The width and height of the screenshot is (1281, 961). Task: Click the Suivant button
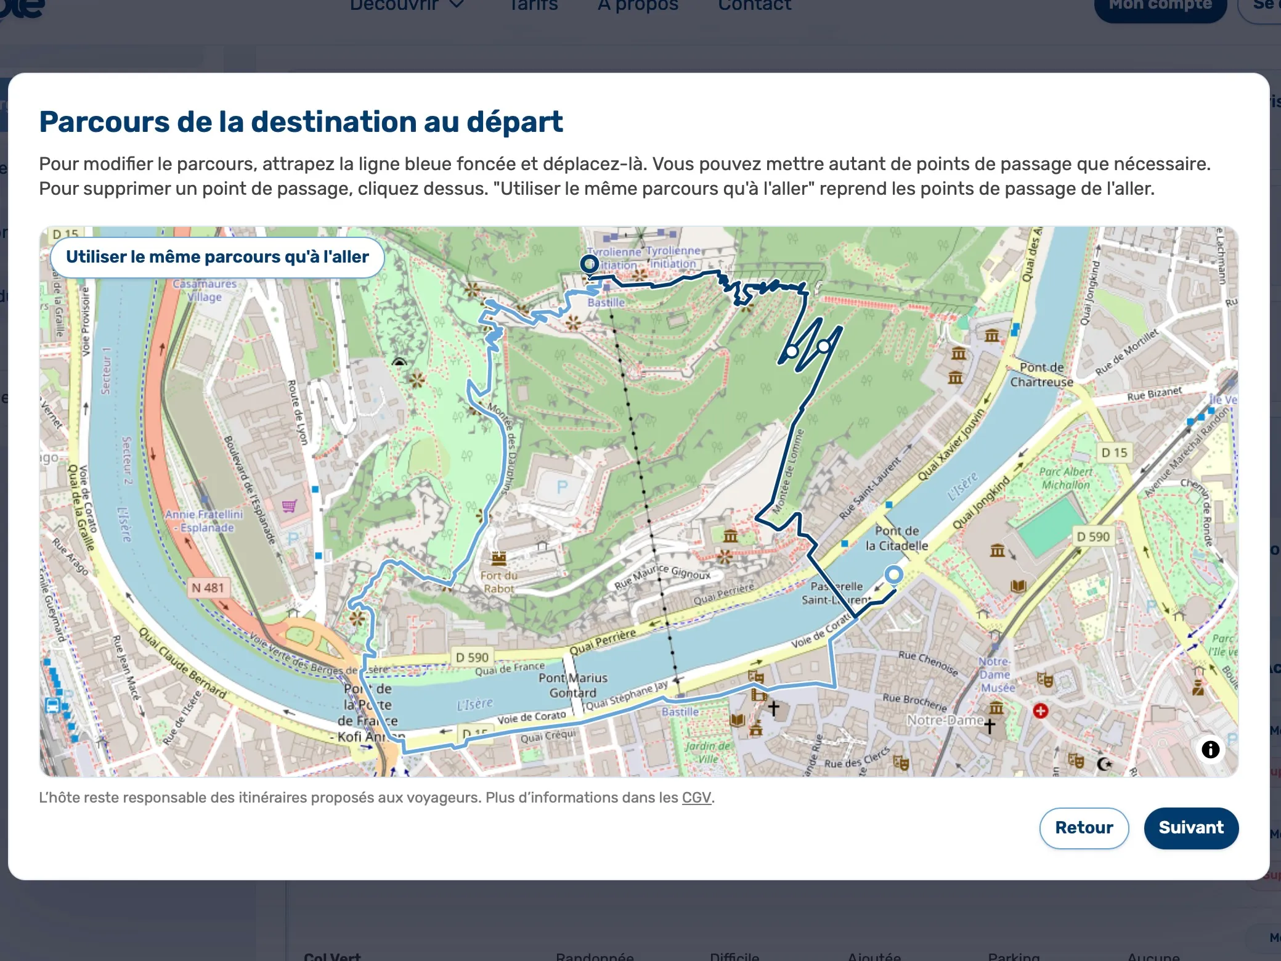point(1190,828)
